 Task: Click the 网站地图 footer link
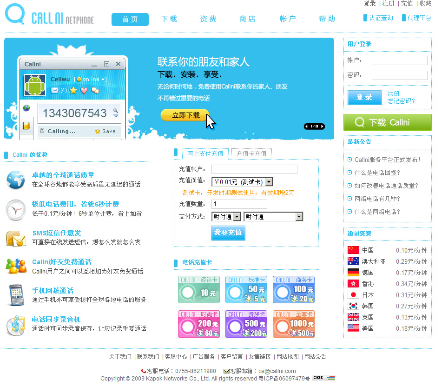click(x=288, y=356)
